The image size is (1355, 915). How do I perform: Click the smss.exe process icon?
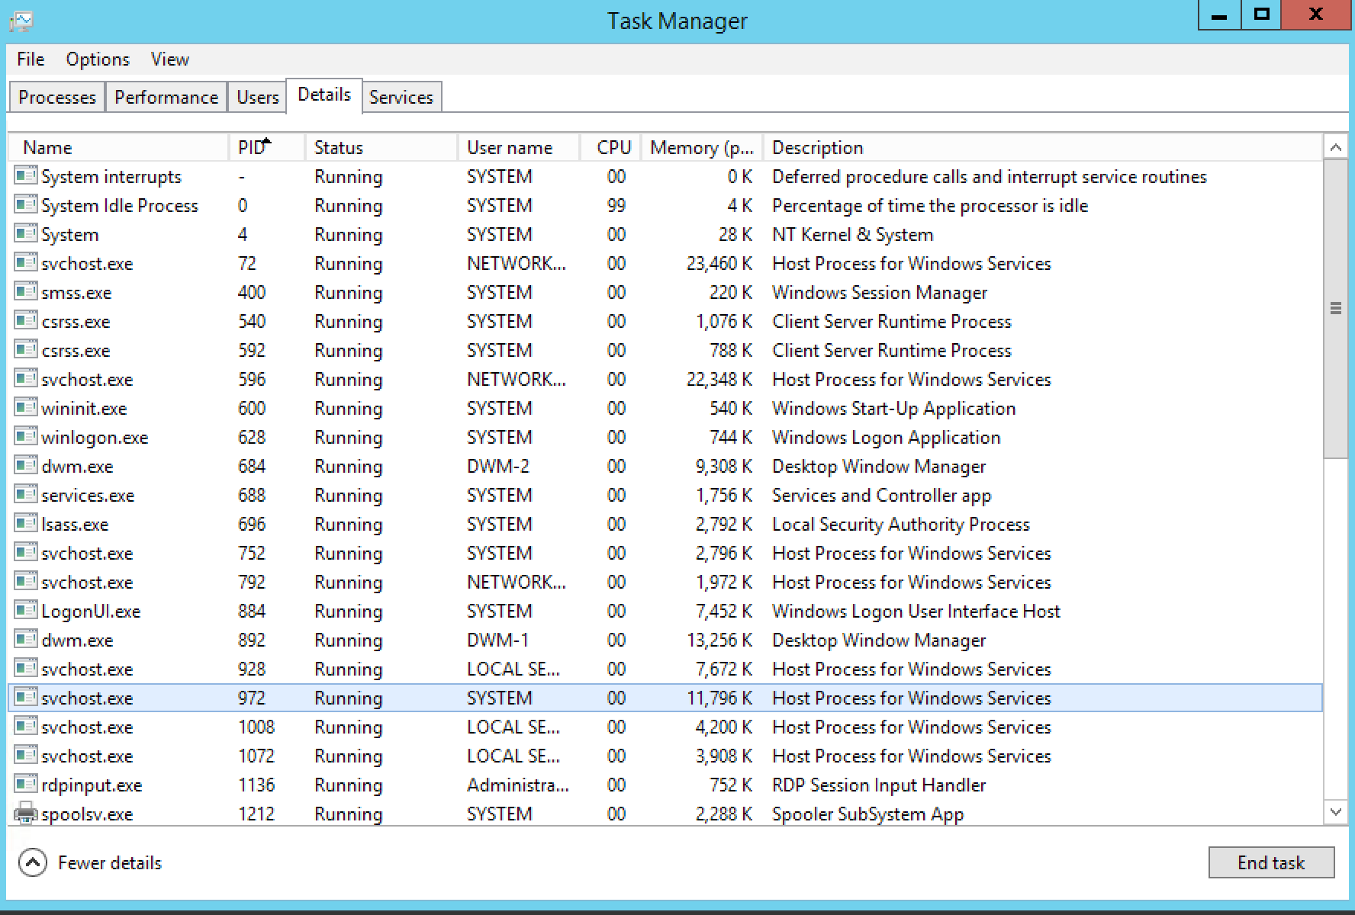click(24, 292)
